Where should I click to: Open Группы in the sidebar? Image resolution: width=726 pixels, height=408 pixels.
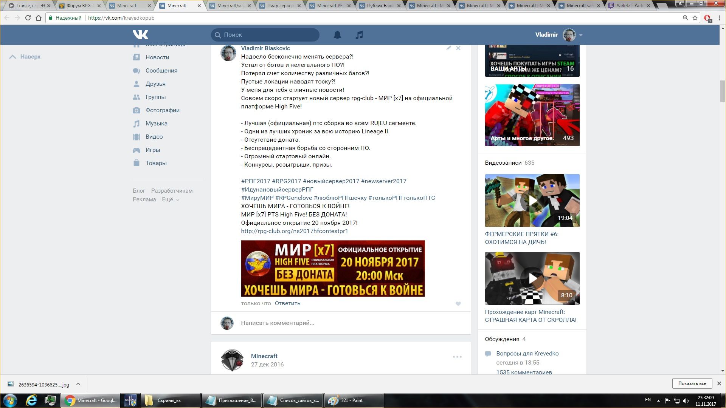[x=155, y=97]
